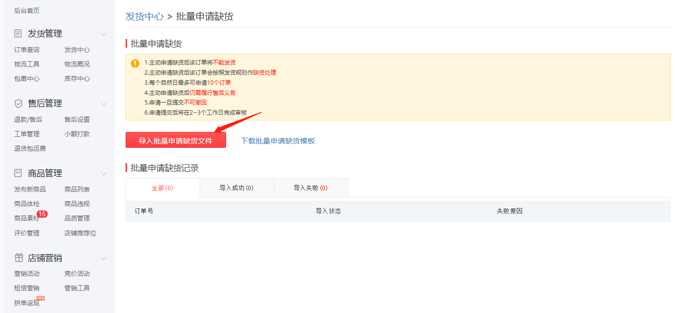Open 竞价活动 sidebar item
675x313 pixels.
pos(77,274)
